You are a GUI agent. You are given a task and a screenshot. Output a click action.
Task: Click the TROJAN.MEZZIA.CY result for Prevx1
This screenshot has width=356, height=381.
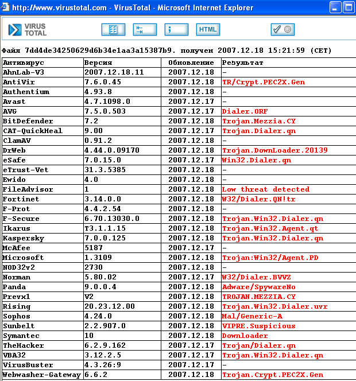259,297
